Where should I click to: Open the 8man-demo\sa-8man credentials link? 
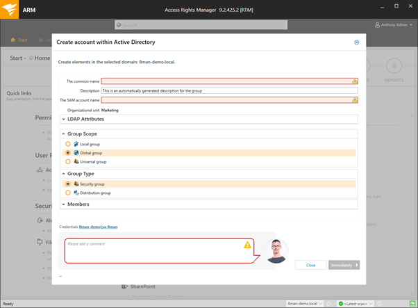[98, 227]
